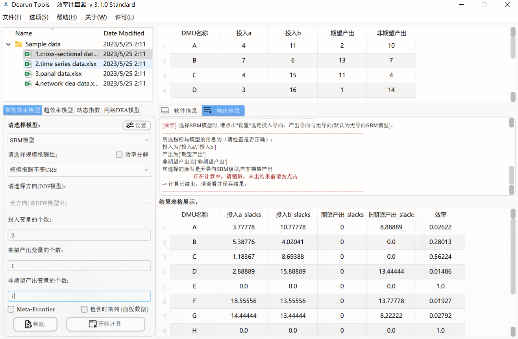Toggle the 效率分解 checkbox

pos(119,154)
